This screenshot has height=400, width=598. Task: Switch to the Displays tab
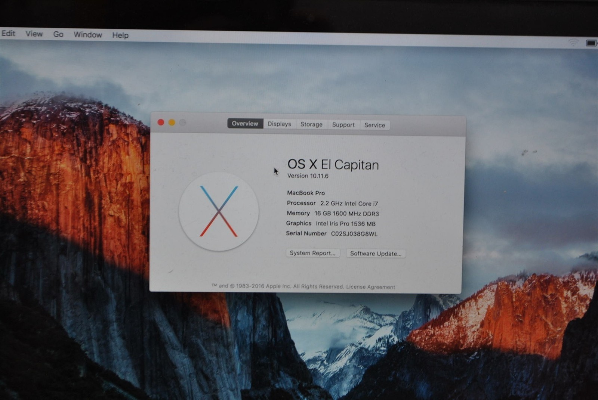click(x=279, y=124)
